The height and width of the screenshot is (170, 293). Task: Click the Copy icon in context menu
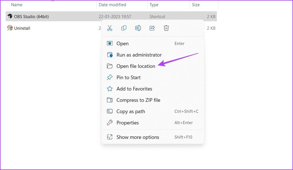pyautogui.click(x=124, y=28)
